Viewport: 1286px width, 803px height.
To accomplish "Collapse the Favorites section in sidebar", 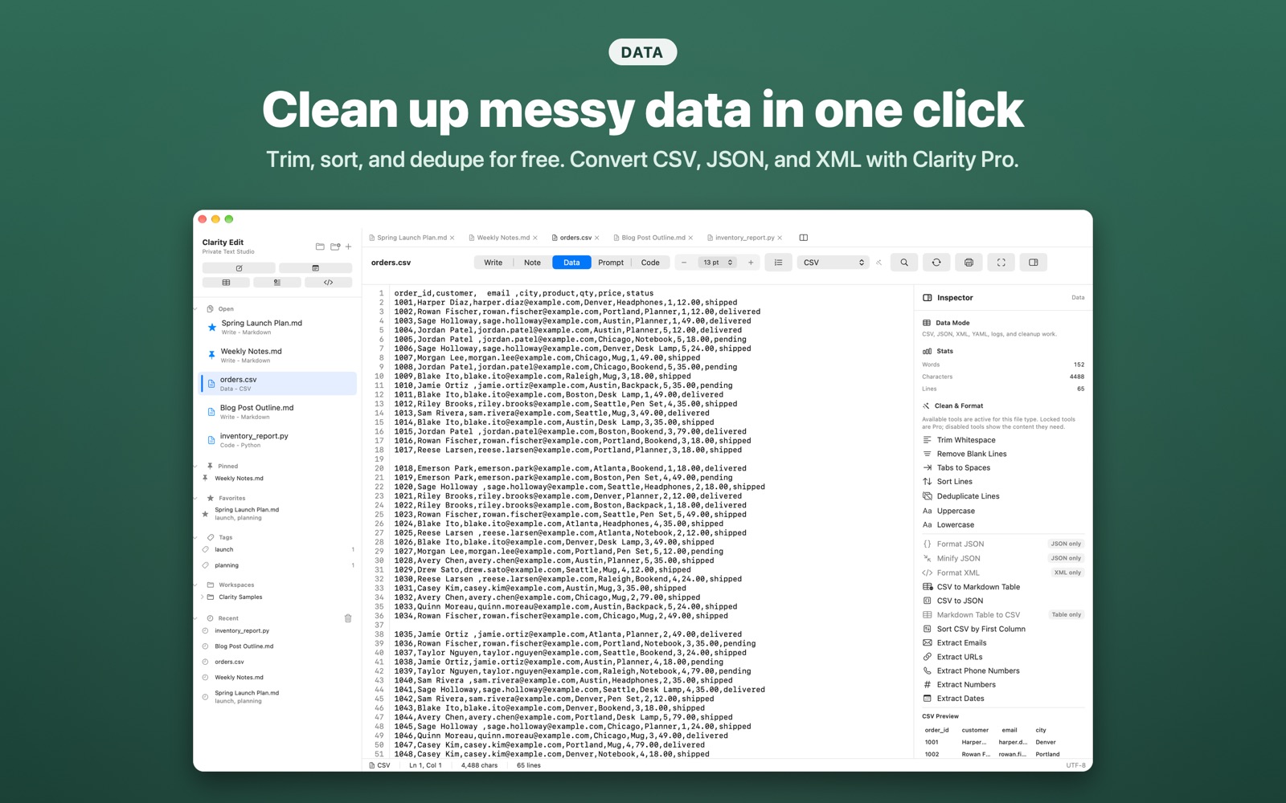I will 195,498.
